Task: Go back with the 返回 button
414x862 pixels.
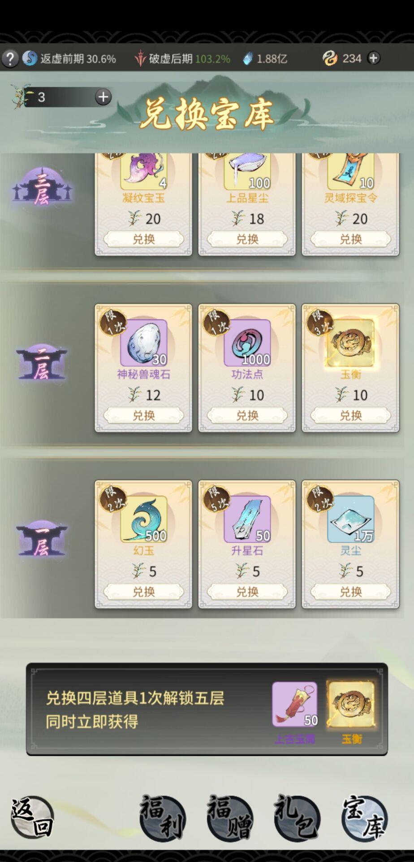Action: click(32, 817)
